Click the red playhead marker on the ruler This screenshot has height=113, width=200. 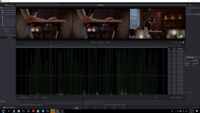coord(51,46)
